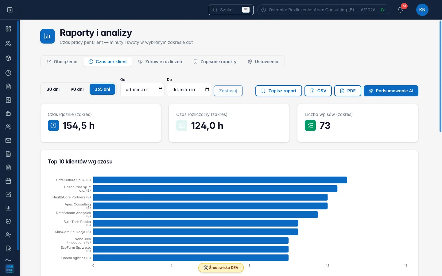Click the 154,5 h total time value
Image resolution: width=442 pixels, height=276 pixels.
[x=79, y=126]
